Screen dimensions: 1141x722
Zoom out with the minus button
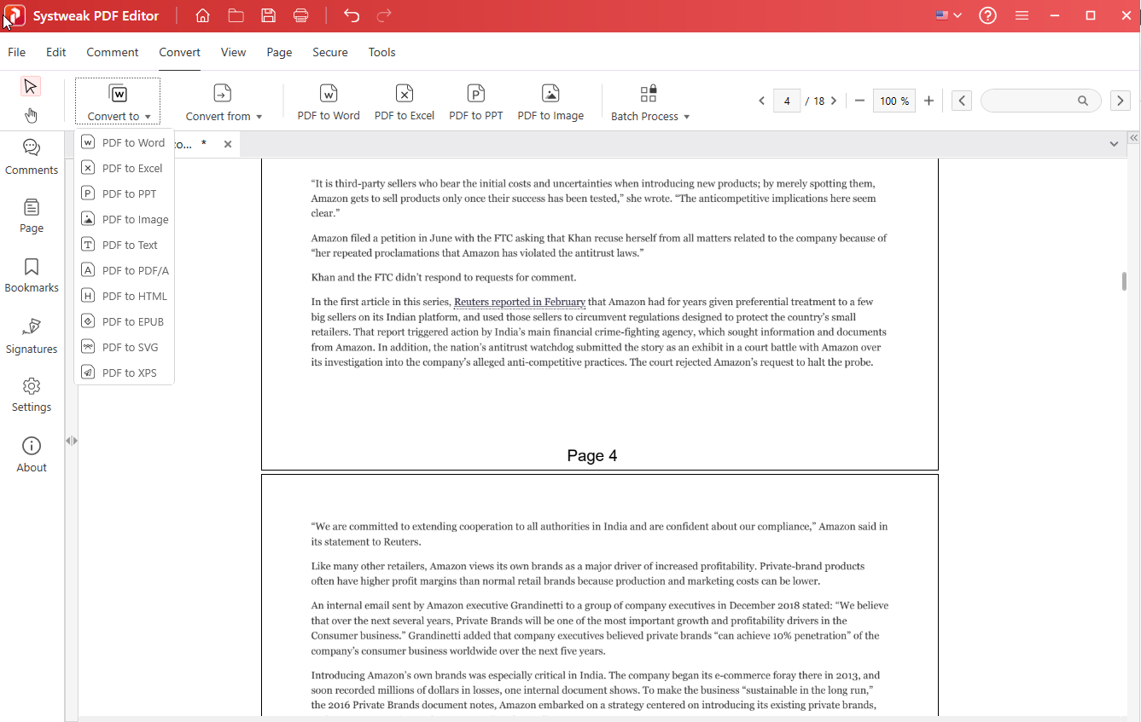coord(859,101)
